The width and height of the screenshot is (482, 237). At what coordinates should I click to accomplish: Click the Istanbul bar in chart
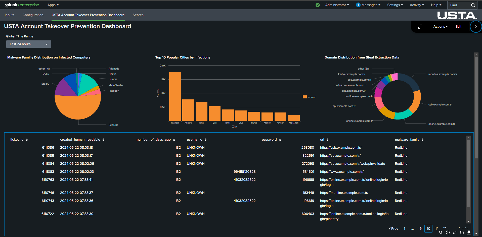(175, 96)
